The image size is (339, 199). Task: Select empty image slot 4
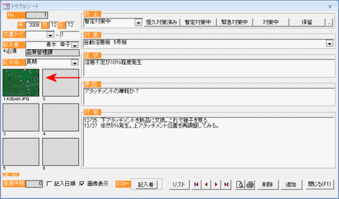(x=60, y=117)
